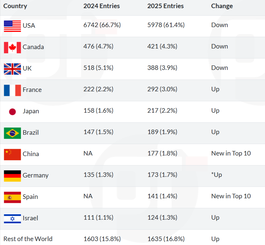This screenshot has width=265, height=245.
Task: Select the Brazil flag icon
Action: [12, 133]
